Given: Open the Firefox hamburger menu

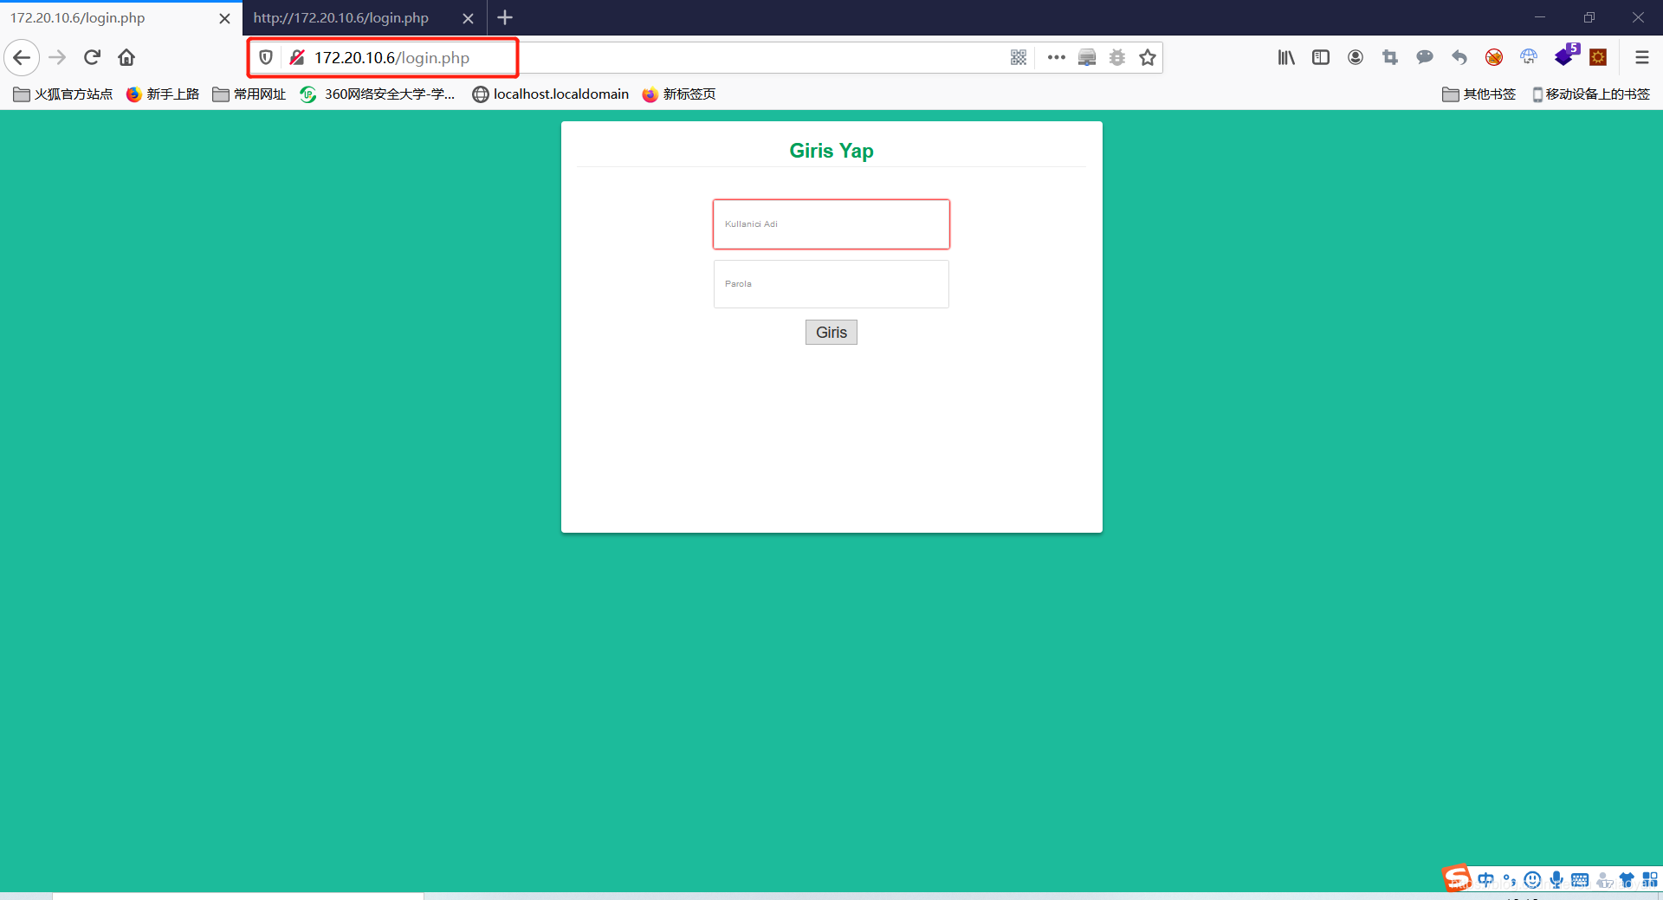Looking at the screenshot, I should point(1641,57).
